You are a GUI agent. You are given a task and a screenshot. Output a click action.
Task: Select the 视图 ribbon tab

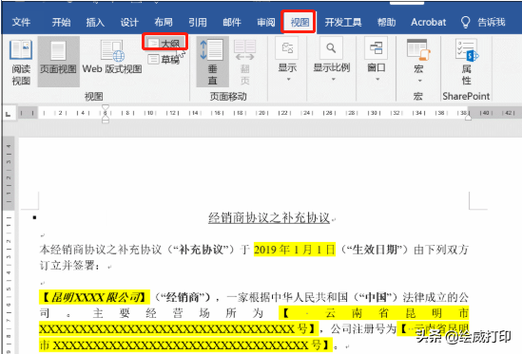coord(300,22)
